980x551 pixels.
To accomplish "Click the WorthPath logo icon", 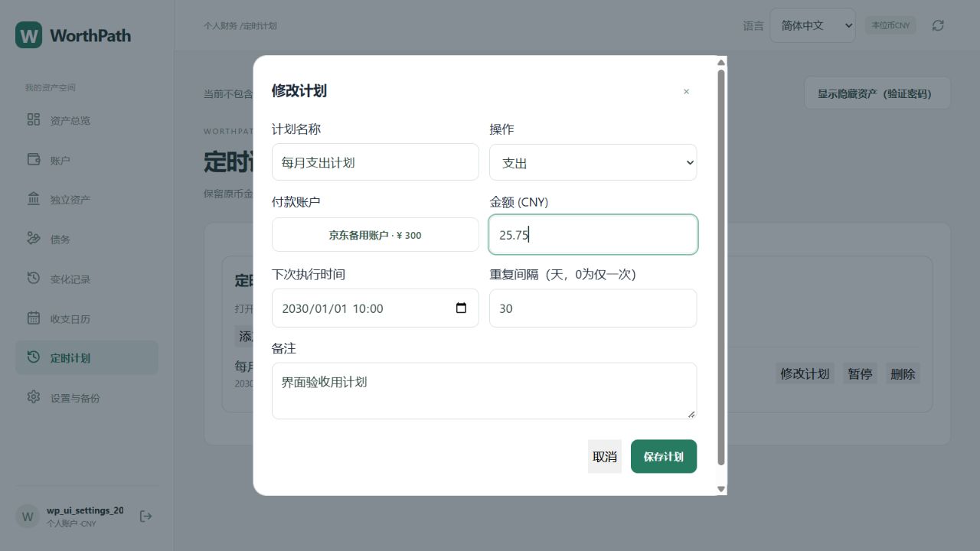I will pos(28,35).
